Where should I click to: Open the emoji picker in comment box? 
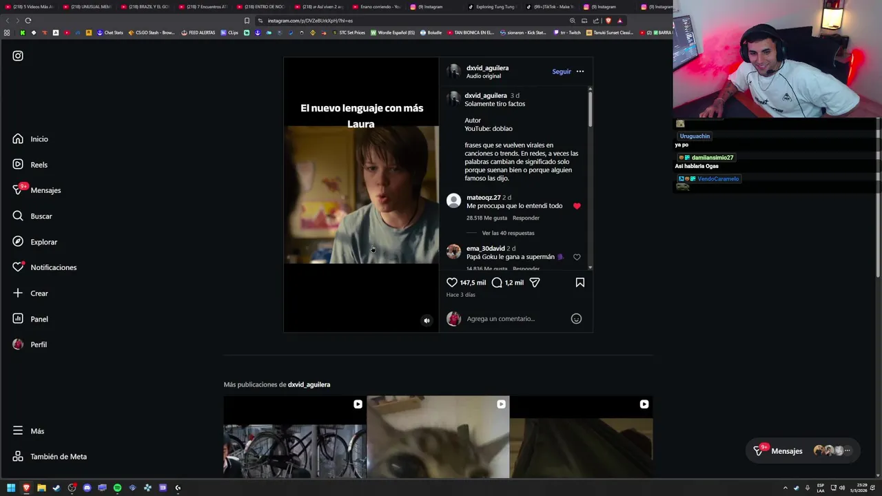(x=576, y=319)
